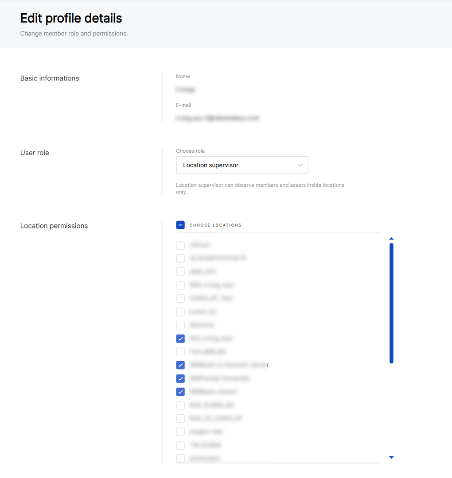Click the Location permissions section label

[54, 226]
